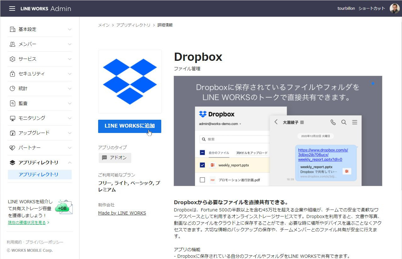Click the メンバー people icon

point(13,44)
